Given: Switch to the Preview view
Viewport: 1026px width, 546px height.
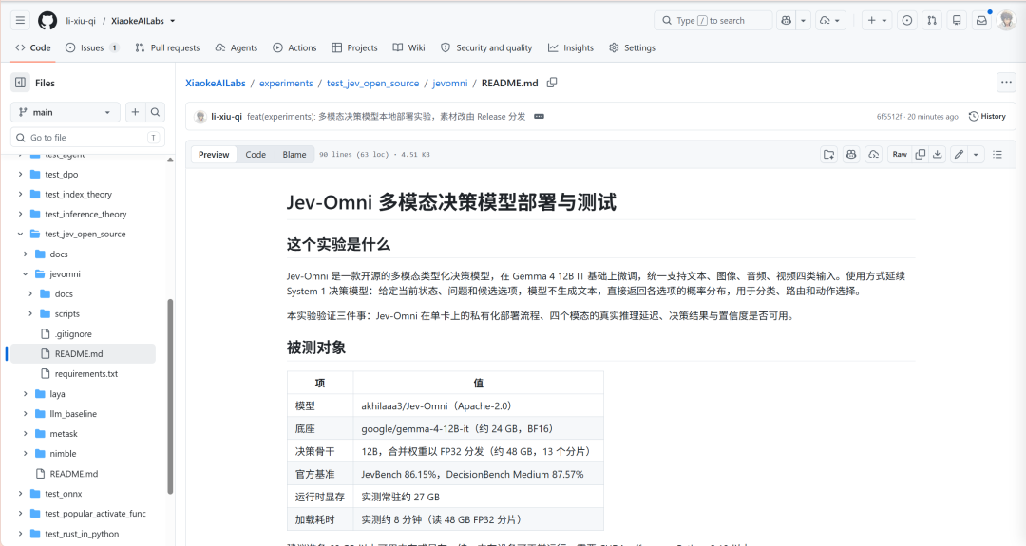Looking at the screenshot, I should point(214,155).
